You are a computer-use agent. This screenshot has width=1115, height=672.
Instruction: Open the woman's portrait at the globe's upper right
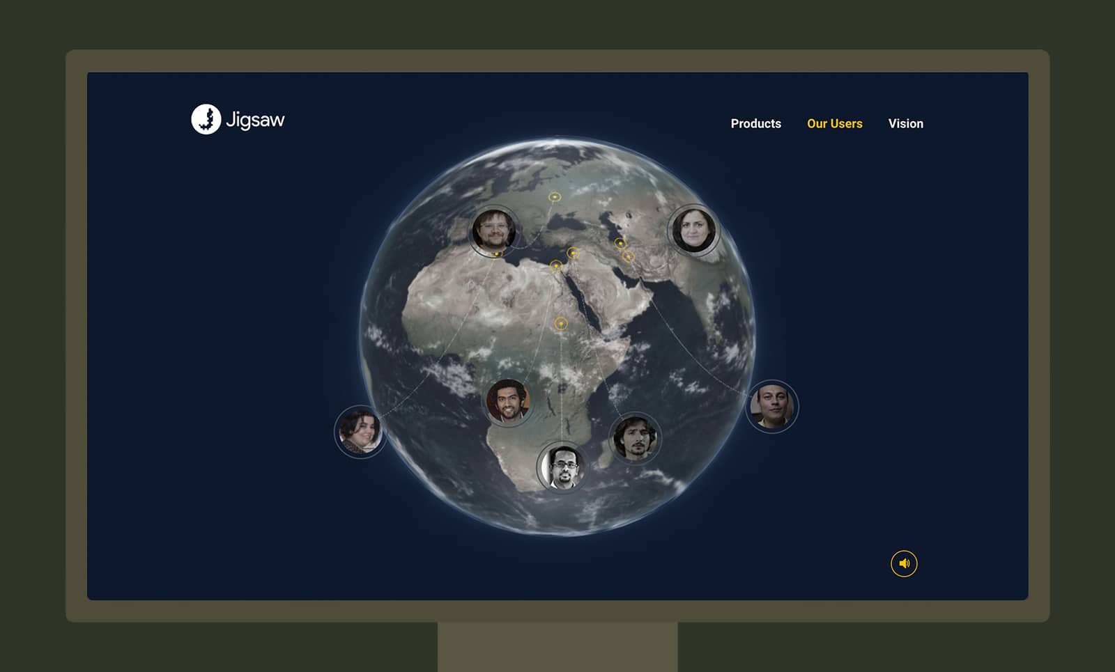[x=693, y=230]
